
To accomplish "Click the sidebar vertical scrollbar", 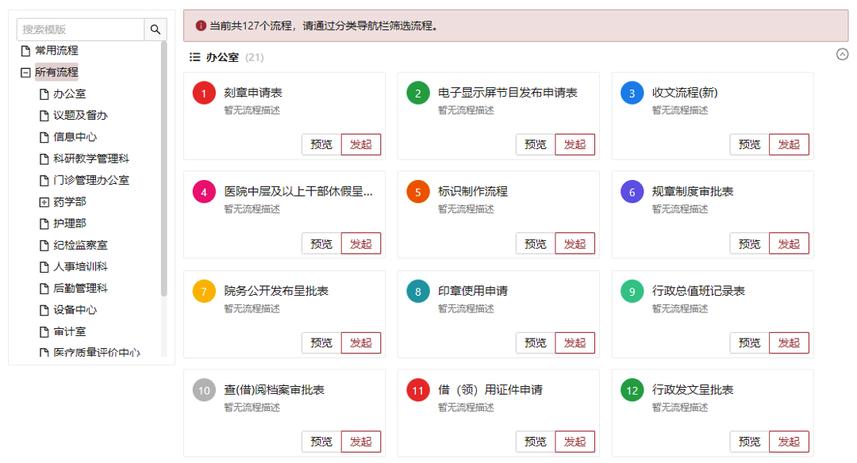I will [x=164, y=169].
